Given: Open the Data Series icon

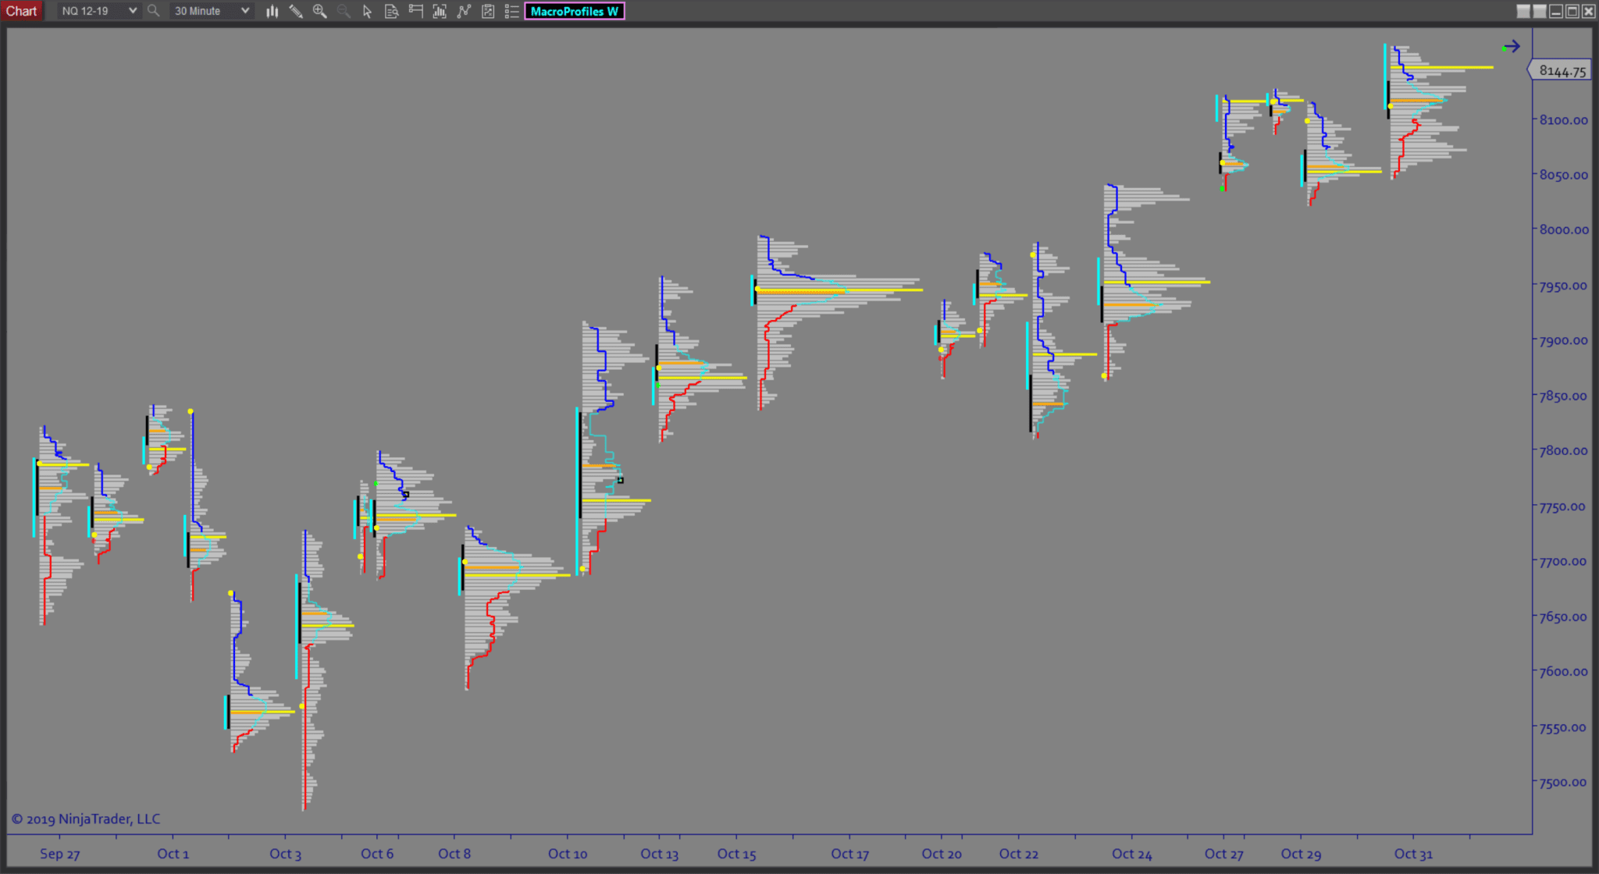Looking at the screenshot, I should click(x=440, y=11).
